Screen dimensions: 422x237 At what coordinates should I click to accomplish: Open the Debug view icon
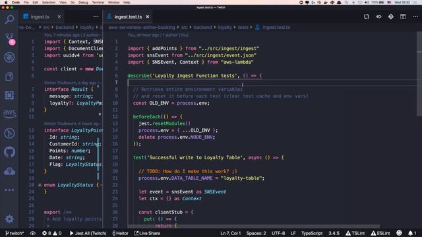pos(9,57)
